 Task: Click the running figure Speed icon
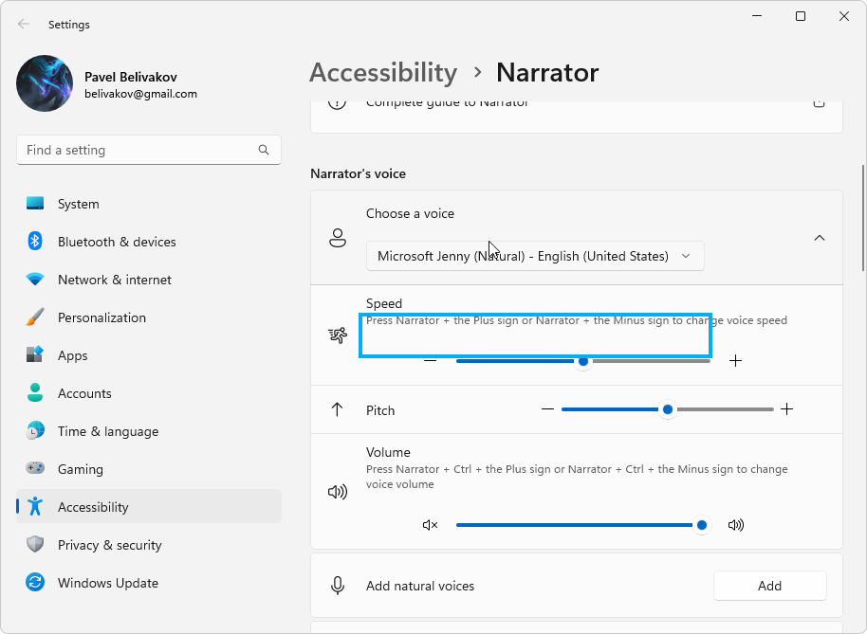(x=338, y=335)
